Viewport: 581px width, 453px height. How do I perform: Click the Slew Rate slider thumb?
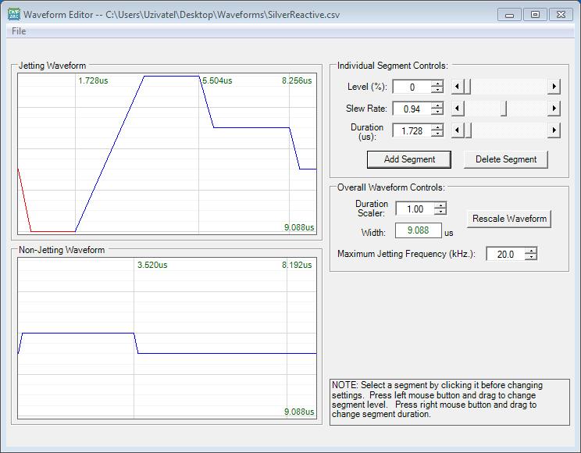(x=503, y=109)
